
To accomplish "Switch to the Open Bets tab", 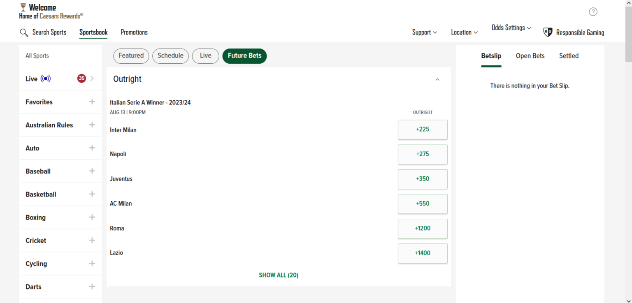I will click(530, 56).
